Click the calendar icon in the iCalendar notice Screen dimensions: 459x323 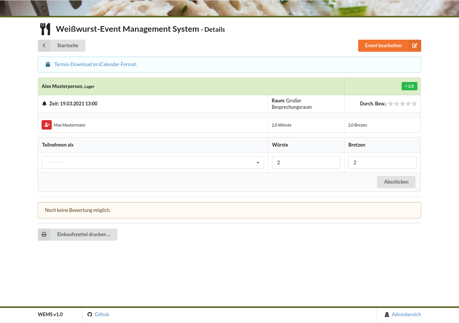(x=48, y=64)
